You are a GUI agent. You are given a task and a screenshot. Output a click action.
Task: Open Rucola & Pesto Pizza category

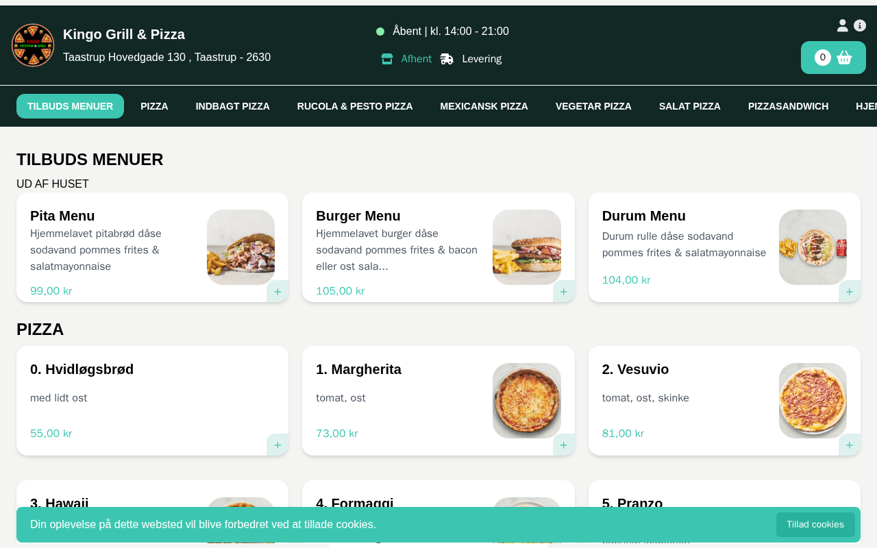tap(355, 106)
